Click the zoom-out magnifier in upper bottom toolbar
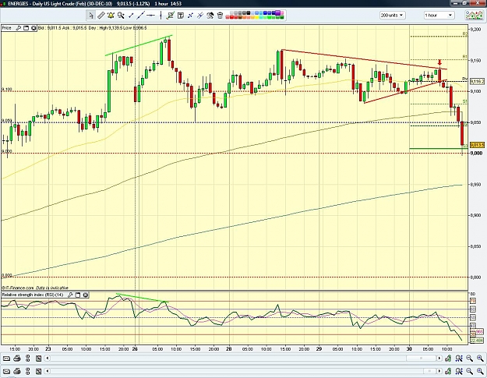 [x=470, y=359]
